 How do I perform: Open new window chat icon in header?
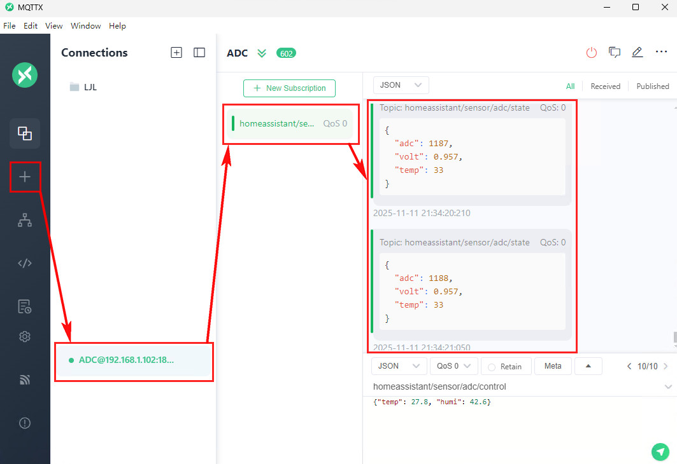click(615, 53)
